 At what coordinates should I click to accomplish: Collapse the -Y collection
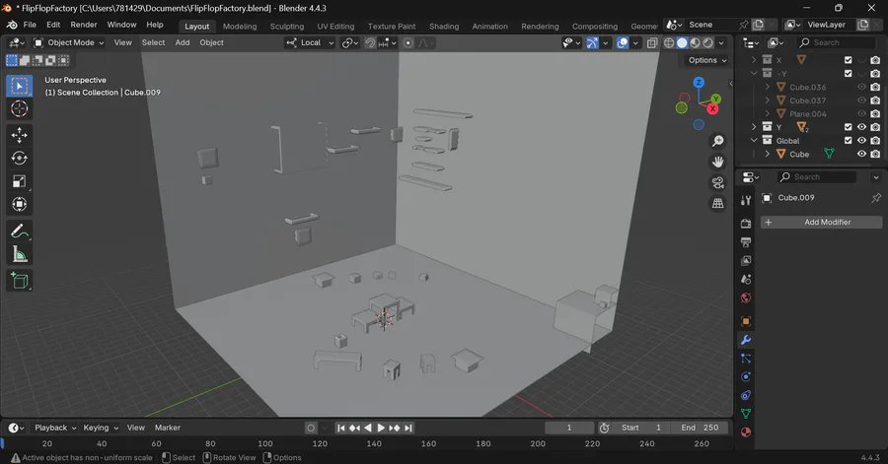pyautogui.click(x=754, y=74)
